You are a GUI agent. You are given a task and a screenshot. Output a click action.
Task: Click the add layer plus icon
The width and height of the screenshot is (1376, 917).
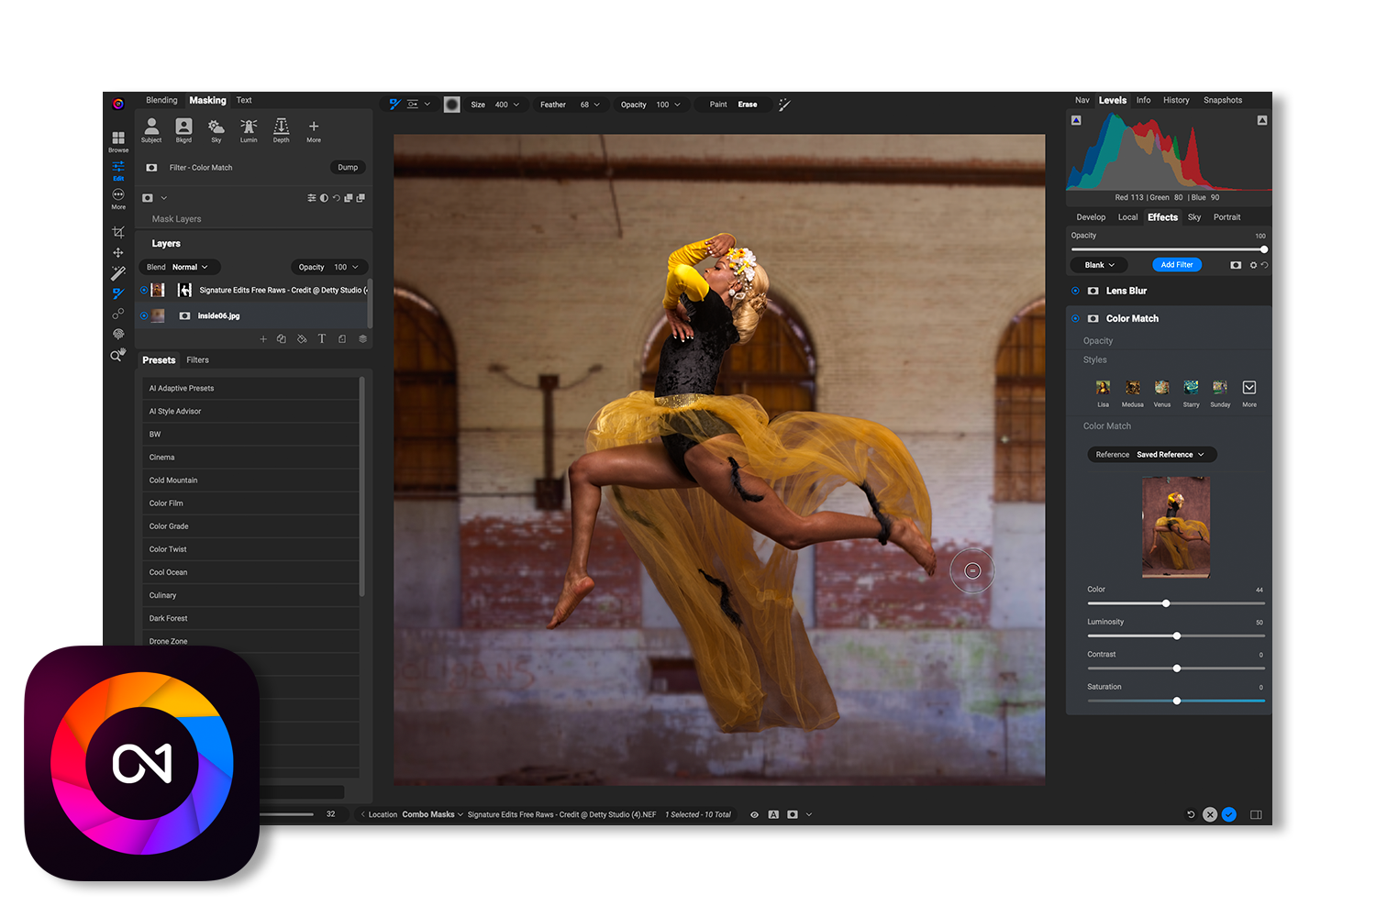point(263,339)
